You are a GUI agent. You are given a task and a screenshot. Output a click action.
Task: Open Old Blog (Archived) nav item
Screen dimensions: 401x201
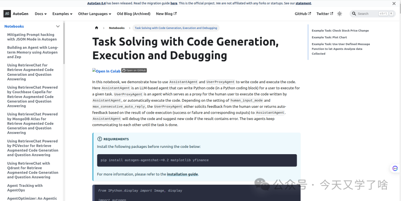134,14
